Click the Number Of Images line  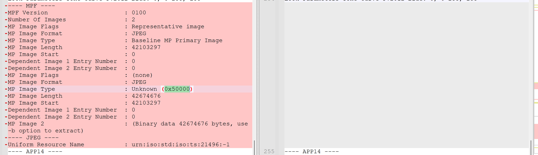[x=37, y=20]
